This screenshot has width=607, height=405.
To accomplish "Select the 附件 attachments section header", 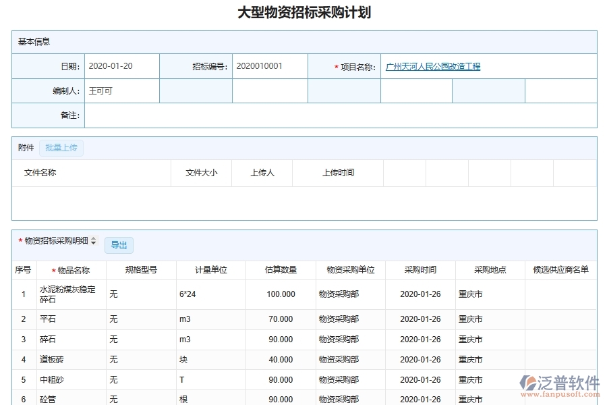I will (25, 147).
